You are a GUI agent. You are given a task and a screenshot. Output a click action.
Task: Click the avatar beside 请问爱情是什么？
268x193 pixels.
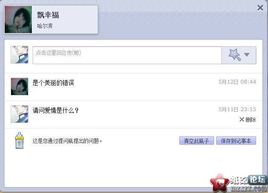click(x=20, y=114)
